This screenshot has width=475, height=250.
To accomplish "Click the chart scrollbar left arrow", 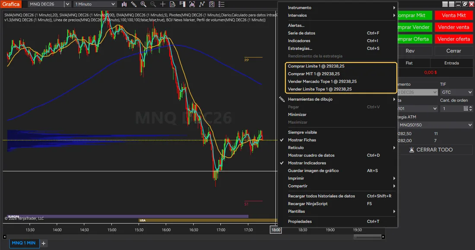I will (x=5, y=237).
